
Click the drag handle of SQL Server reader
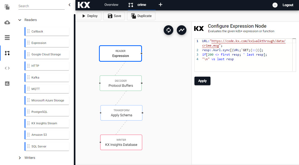28,146
